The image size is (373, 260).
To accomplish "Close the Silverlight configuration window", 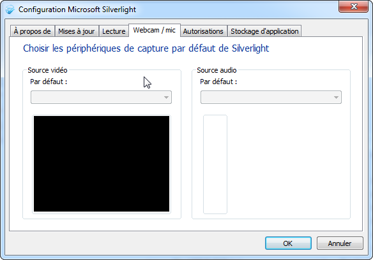I will tap(353, 6).
